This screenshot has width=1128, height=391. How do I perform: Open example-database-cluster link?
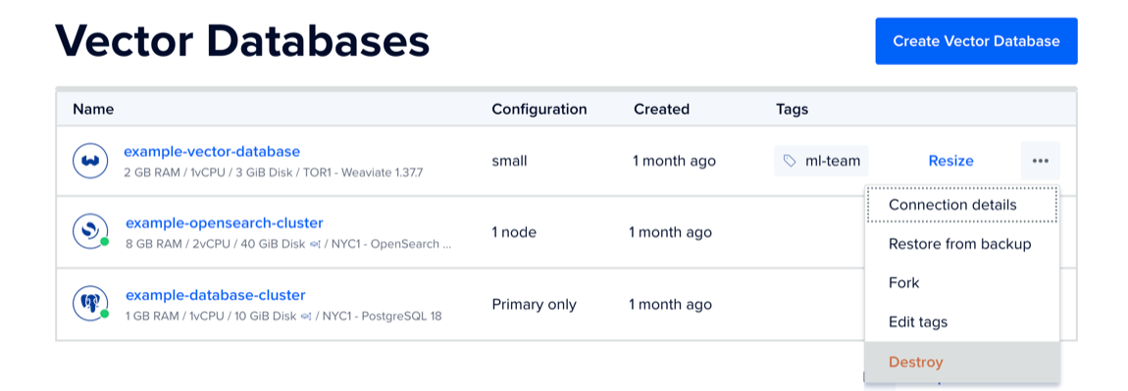click(216, 295)
